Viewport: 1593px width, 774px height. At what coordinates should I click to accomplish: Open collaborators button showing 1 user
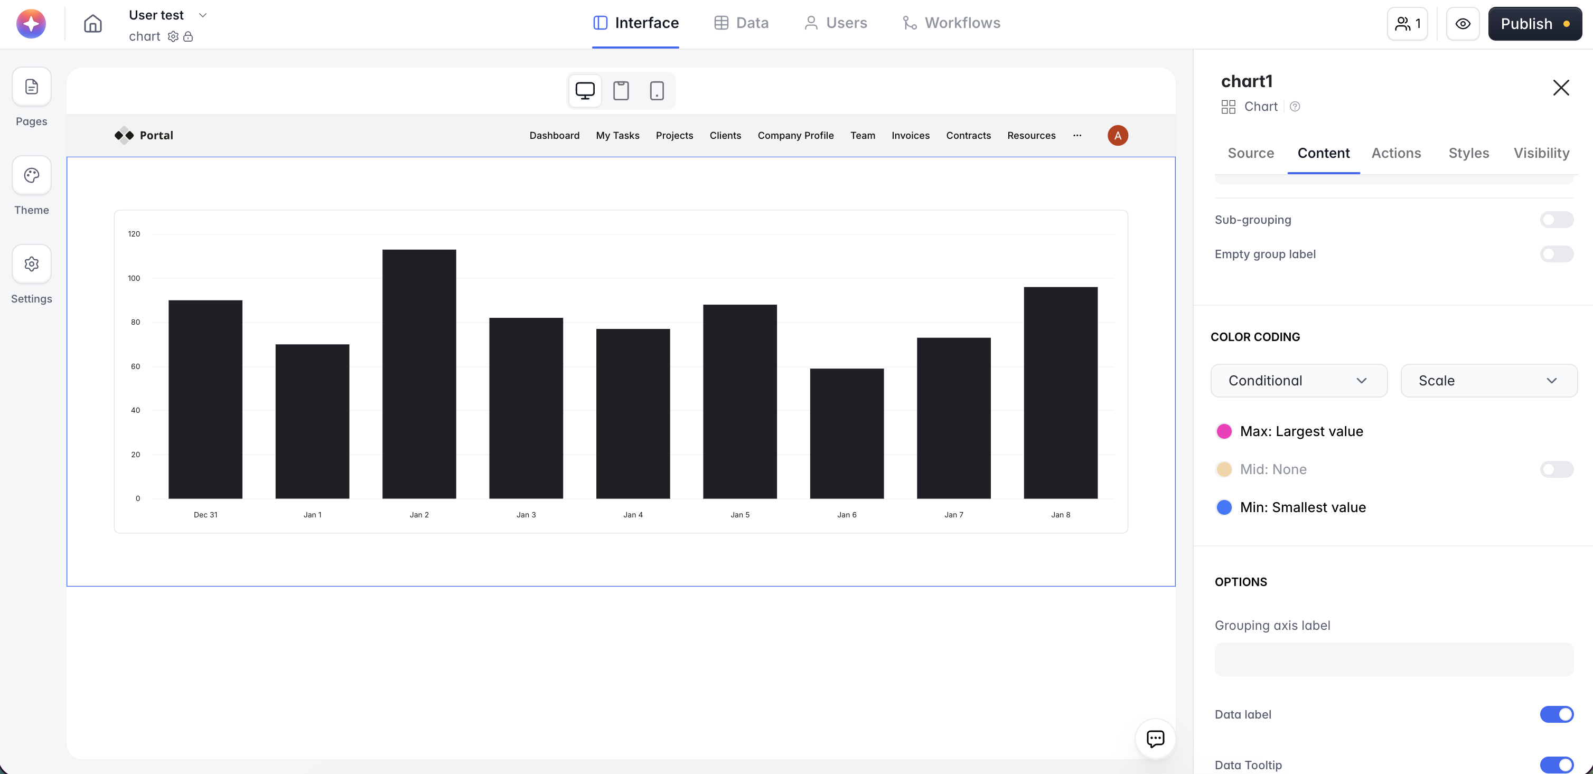(1407, 23)
